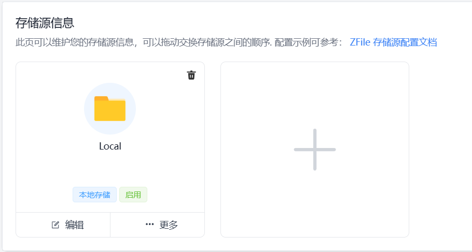Click the pencil icon beside 编辑

(55, 225)
